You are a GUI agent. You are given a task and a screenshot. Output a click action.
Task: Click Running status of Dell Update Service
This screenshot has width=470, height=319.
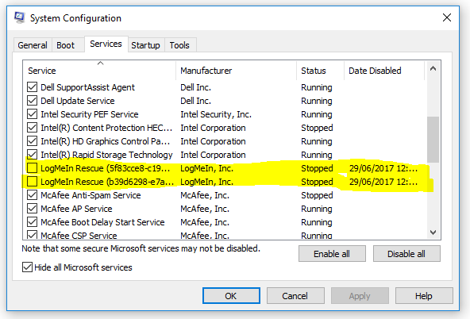point(317,101)
